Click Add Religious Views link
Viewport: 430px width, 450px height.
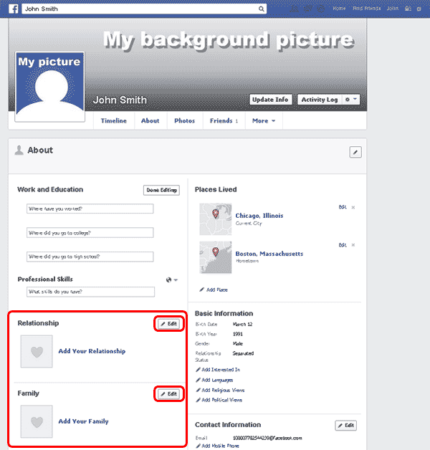tap(220, 390)
